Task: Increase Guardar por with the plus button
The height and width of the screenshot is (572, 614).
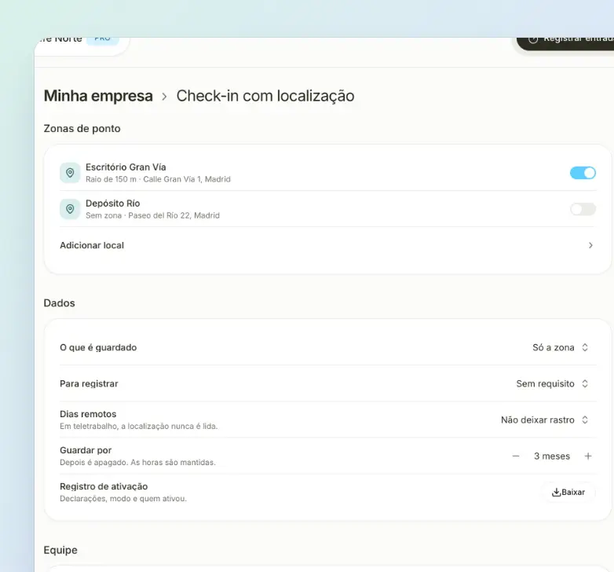Action: (x=588, y=456)
